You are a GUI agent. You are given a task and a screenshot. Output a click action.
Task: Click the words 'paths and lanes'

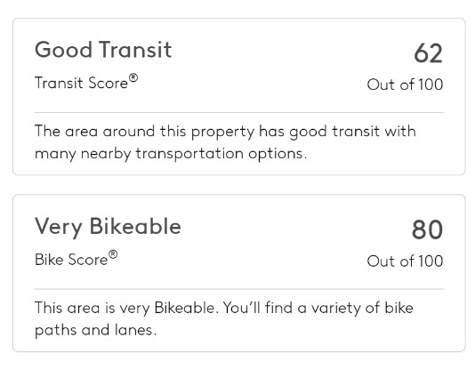pos(96,330)
